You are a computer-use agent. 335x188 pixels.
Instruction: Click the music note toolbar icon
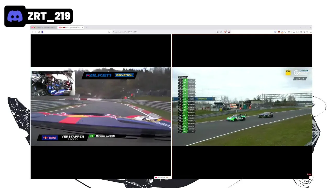pos(294,32)
